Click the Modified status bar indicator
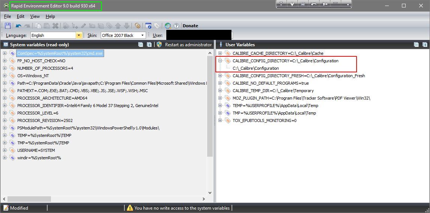Screen dimensions: 430x213 pyautogui.click(x=16, y=208)
